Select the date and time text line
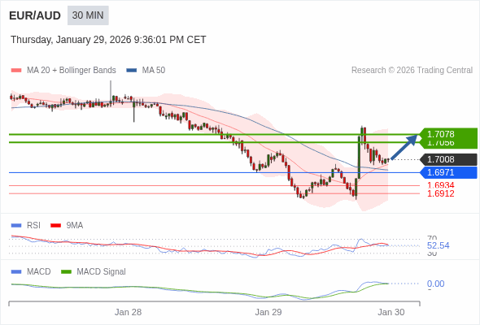The width and height of the screenshot is (480, 325). click(x=108, y=40)
